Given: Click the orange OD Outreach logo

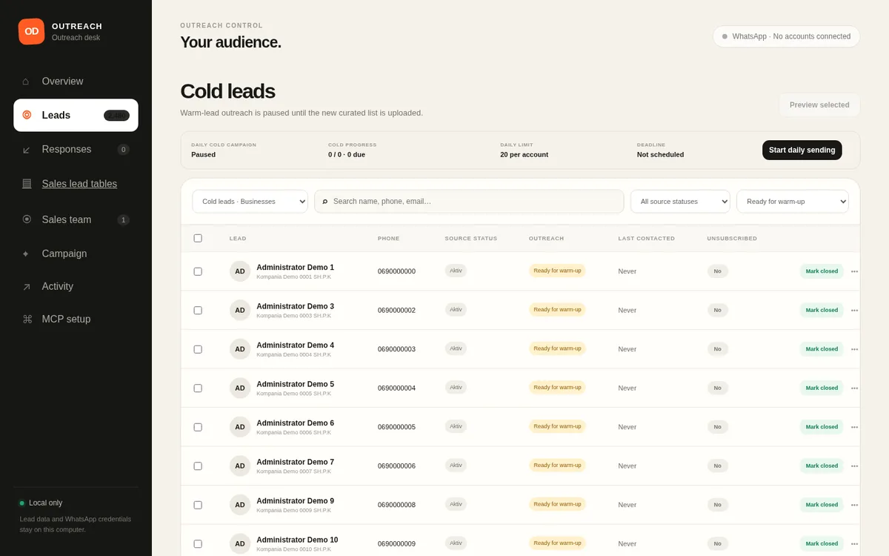Looking at the screenshot, I should click(31, 31).
